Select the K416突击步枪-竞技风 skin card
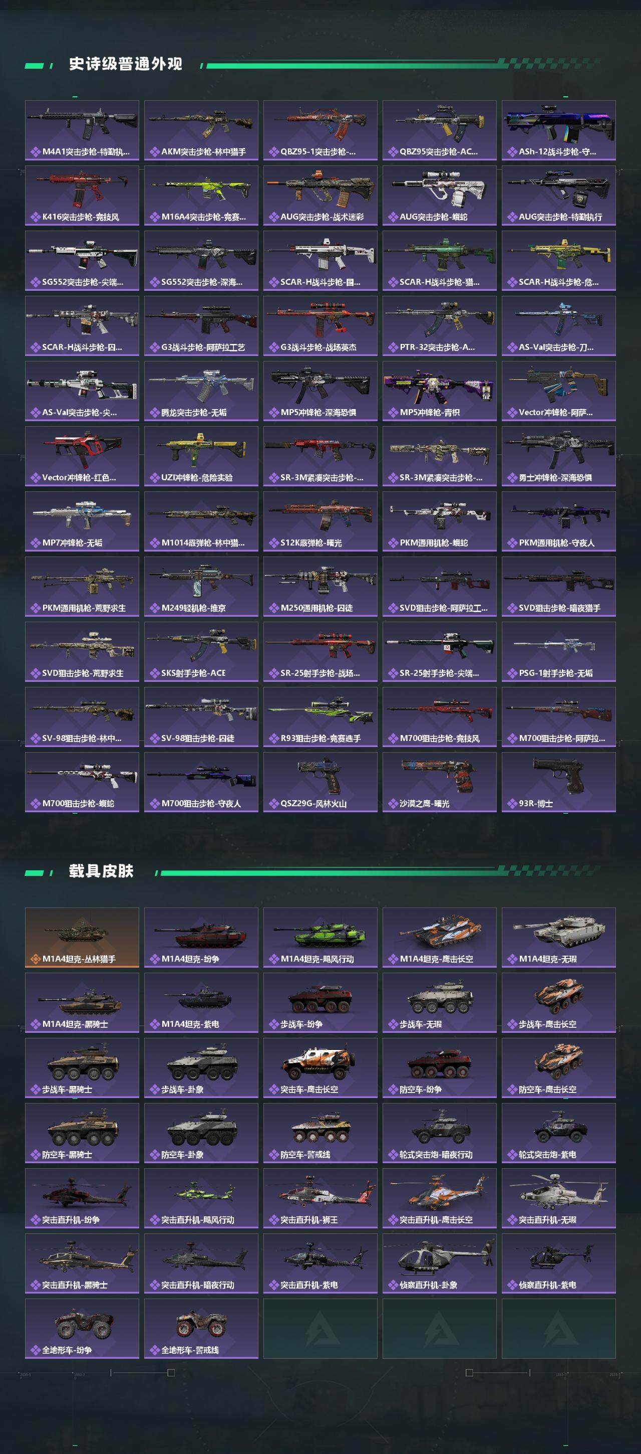Image resolution: width=641 pixels, height=1454 pixels. 82,196
